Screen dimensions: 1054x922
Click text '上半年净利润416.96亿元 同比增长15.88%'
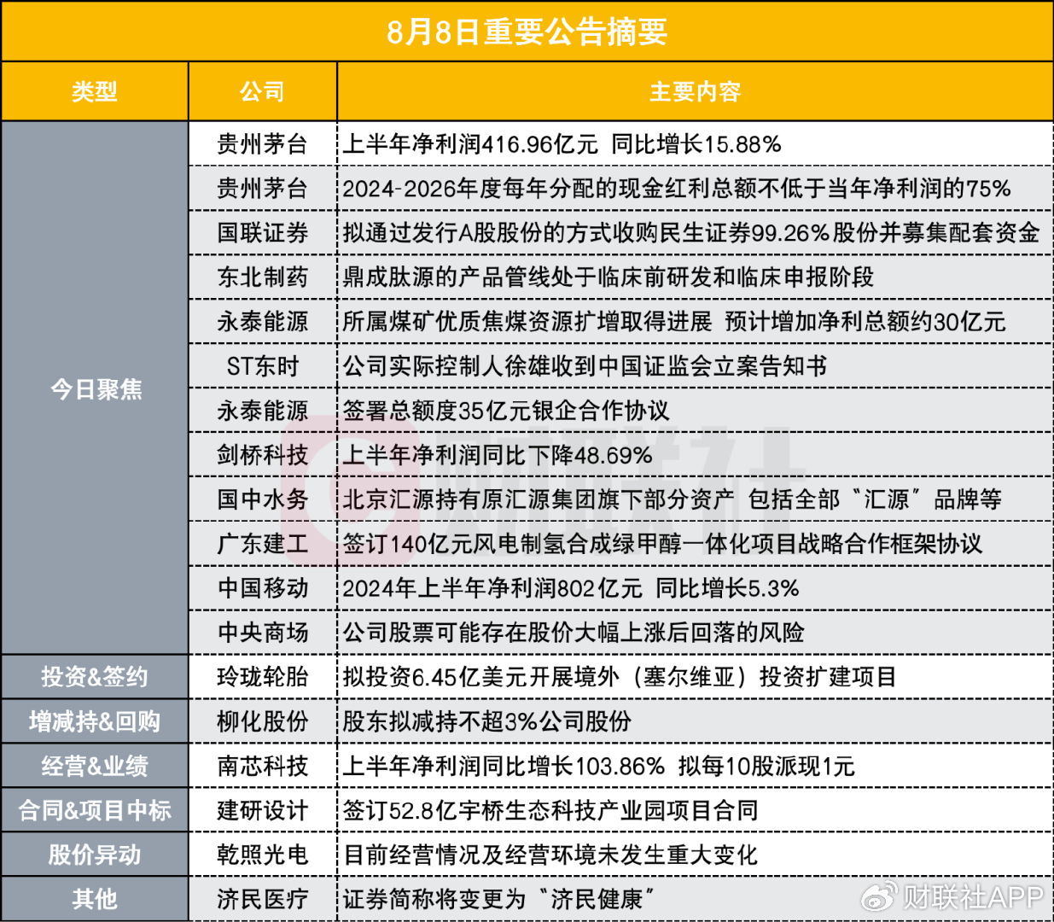point(562,143)
